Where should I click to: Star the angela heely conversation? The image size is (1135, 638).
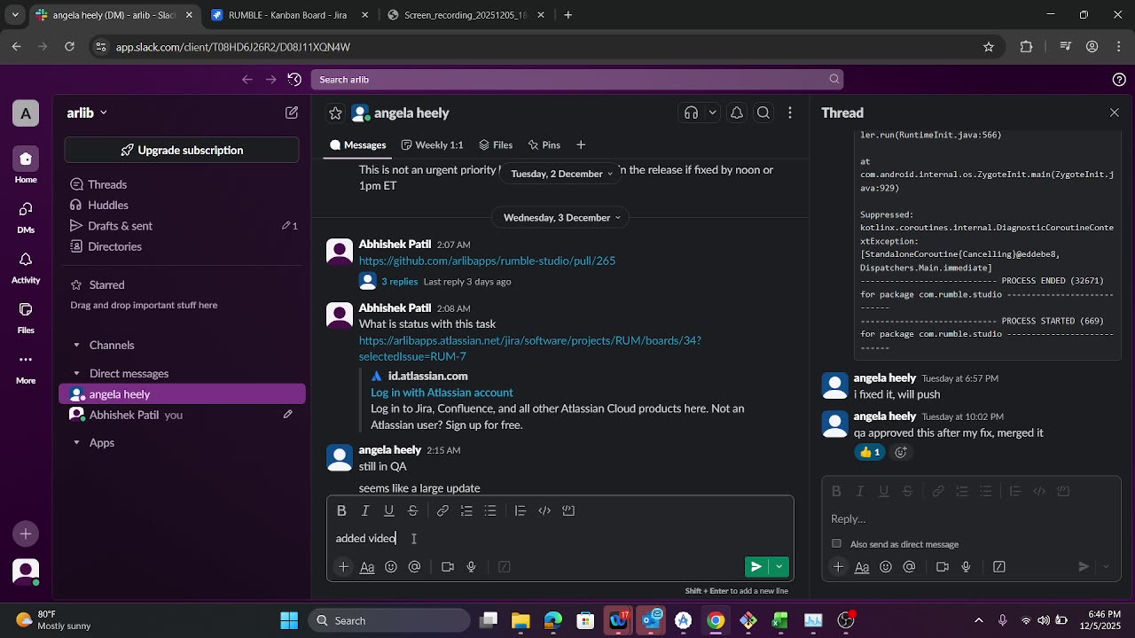335,113
